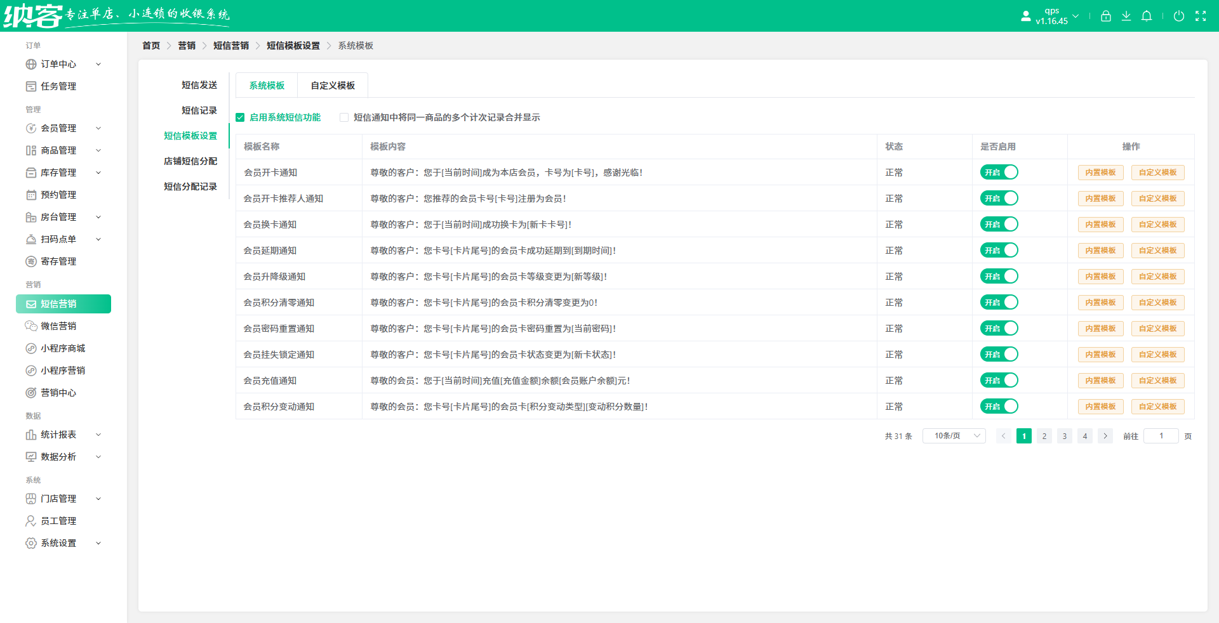The height and width of the screenshot is (623, 1219).
Task: Switch to the 系统模板 tab
Action: coord(267,86)
